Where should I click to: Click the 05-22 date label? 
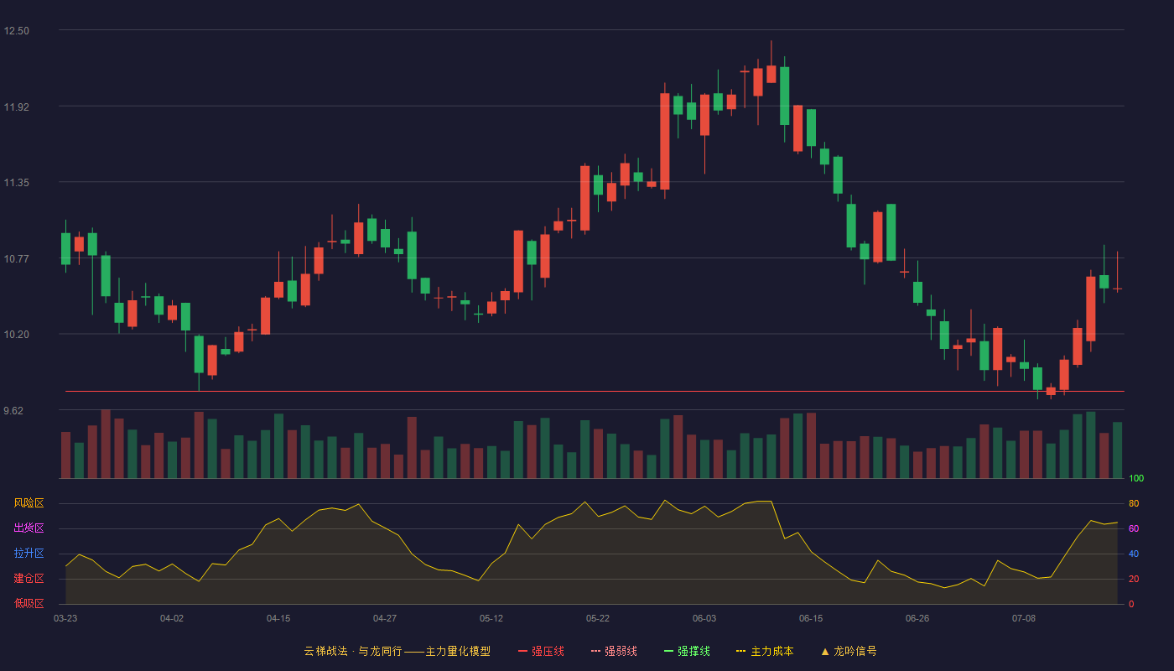click(598, 618)
